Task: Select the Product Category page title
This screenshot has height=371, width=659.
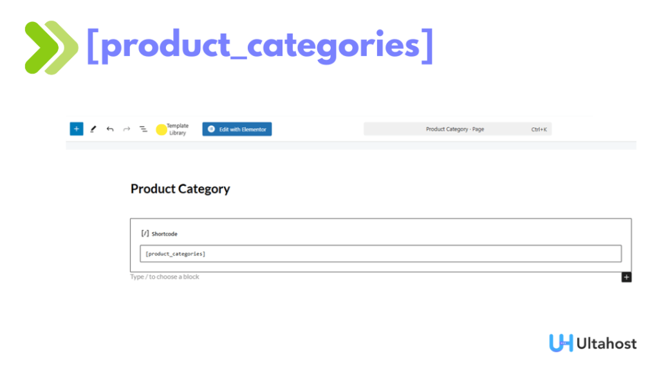Action: 180,188
